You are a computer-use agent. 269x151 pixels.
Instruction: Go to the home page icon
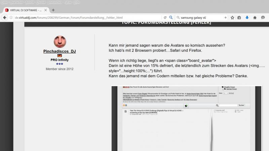coord(255,17)
